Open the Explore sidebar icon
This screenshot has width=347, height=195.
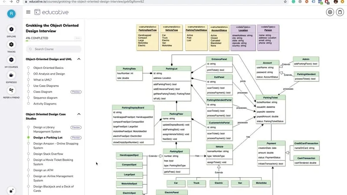point(11,29)
